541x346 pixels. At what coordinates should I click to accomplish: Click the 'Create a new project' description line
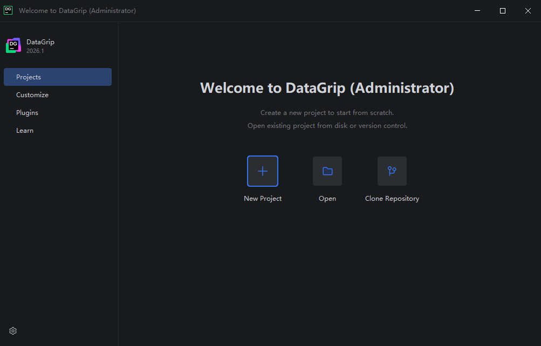pyautogui.click(x=327, y=113)
